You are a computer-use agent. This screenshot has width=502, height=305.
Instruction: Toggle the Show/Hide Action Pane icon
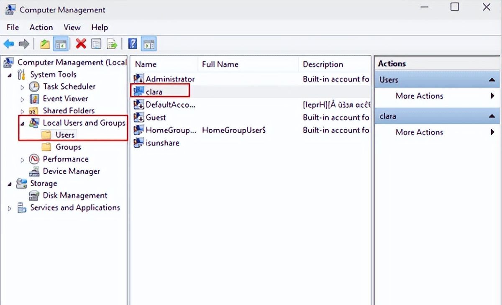149,44
